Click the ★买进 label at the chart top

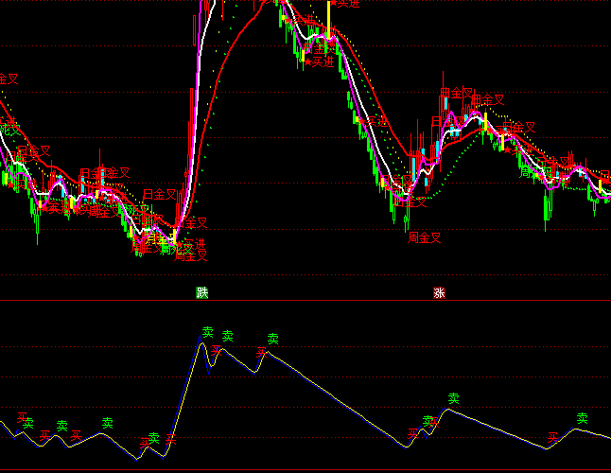pyautogui.click(x=342, y=5)
